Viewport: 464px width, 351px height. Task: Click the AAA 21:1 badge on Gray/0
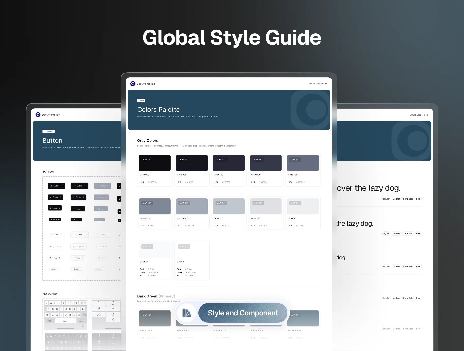184,246
